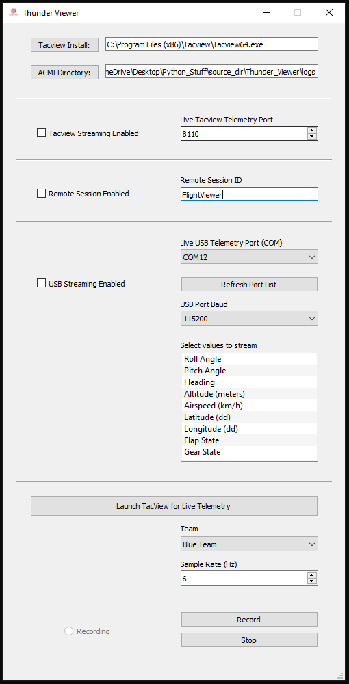Click the Record button
Image resolution: width=349 pixels, height=684 pixels.
[x=249, y=620]
